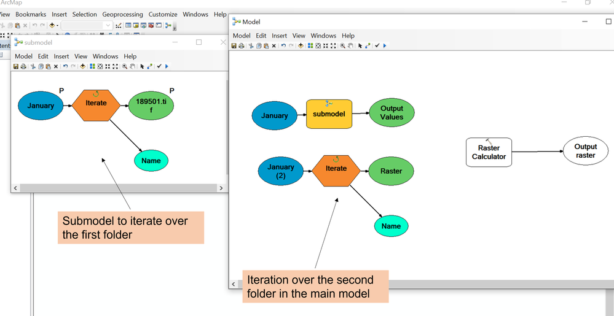Open the Geoprocessing menu in ArcMap

click(122, 15)
